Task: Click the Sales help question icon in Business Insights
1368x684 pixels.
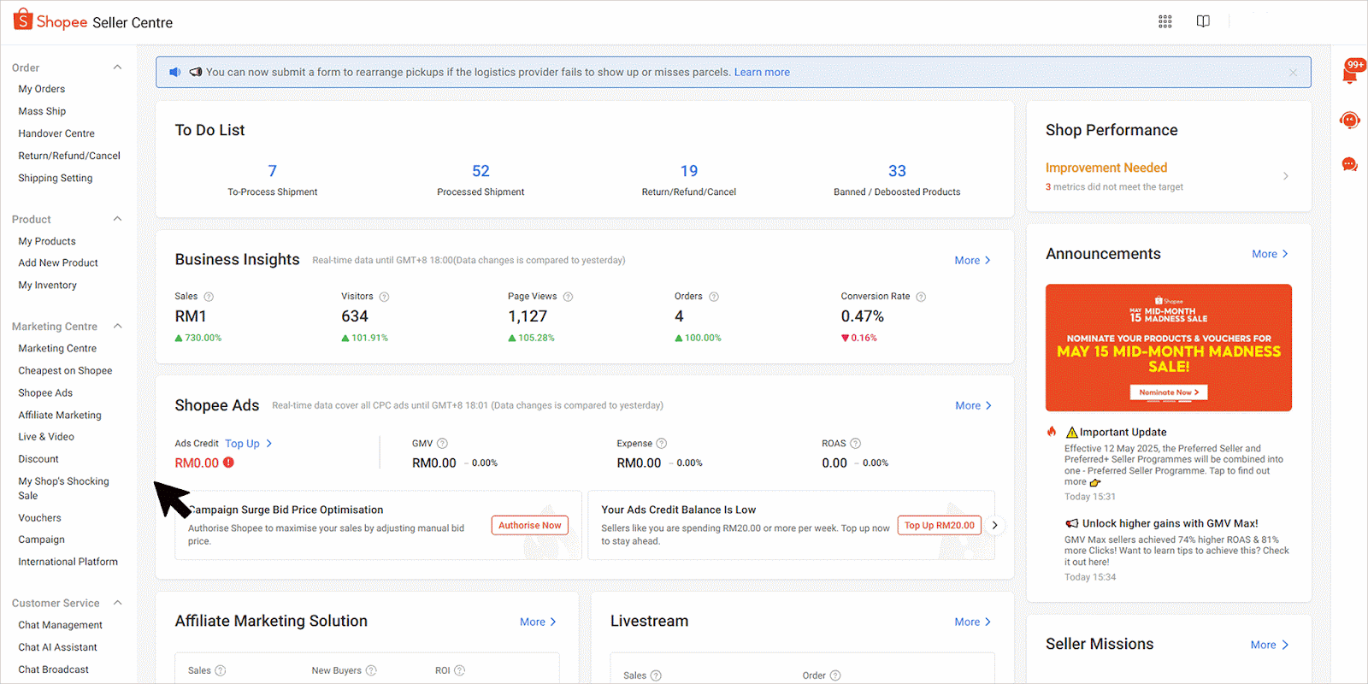Action: tap(209, 297)
